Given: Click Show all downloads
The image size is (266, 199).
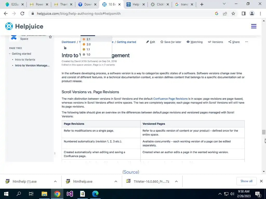Looking at the screenshot, I should [x=246, y=181].
